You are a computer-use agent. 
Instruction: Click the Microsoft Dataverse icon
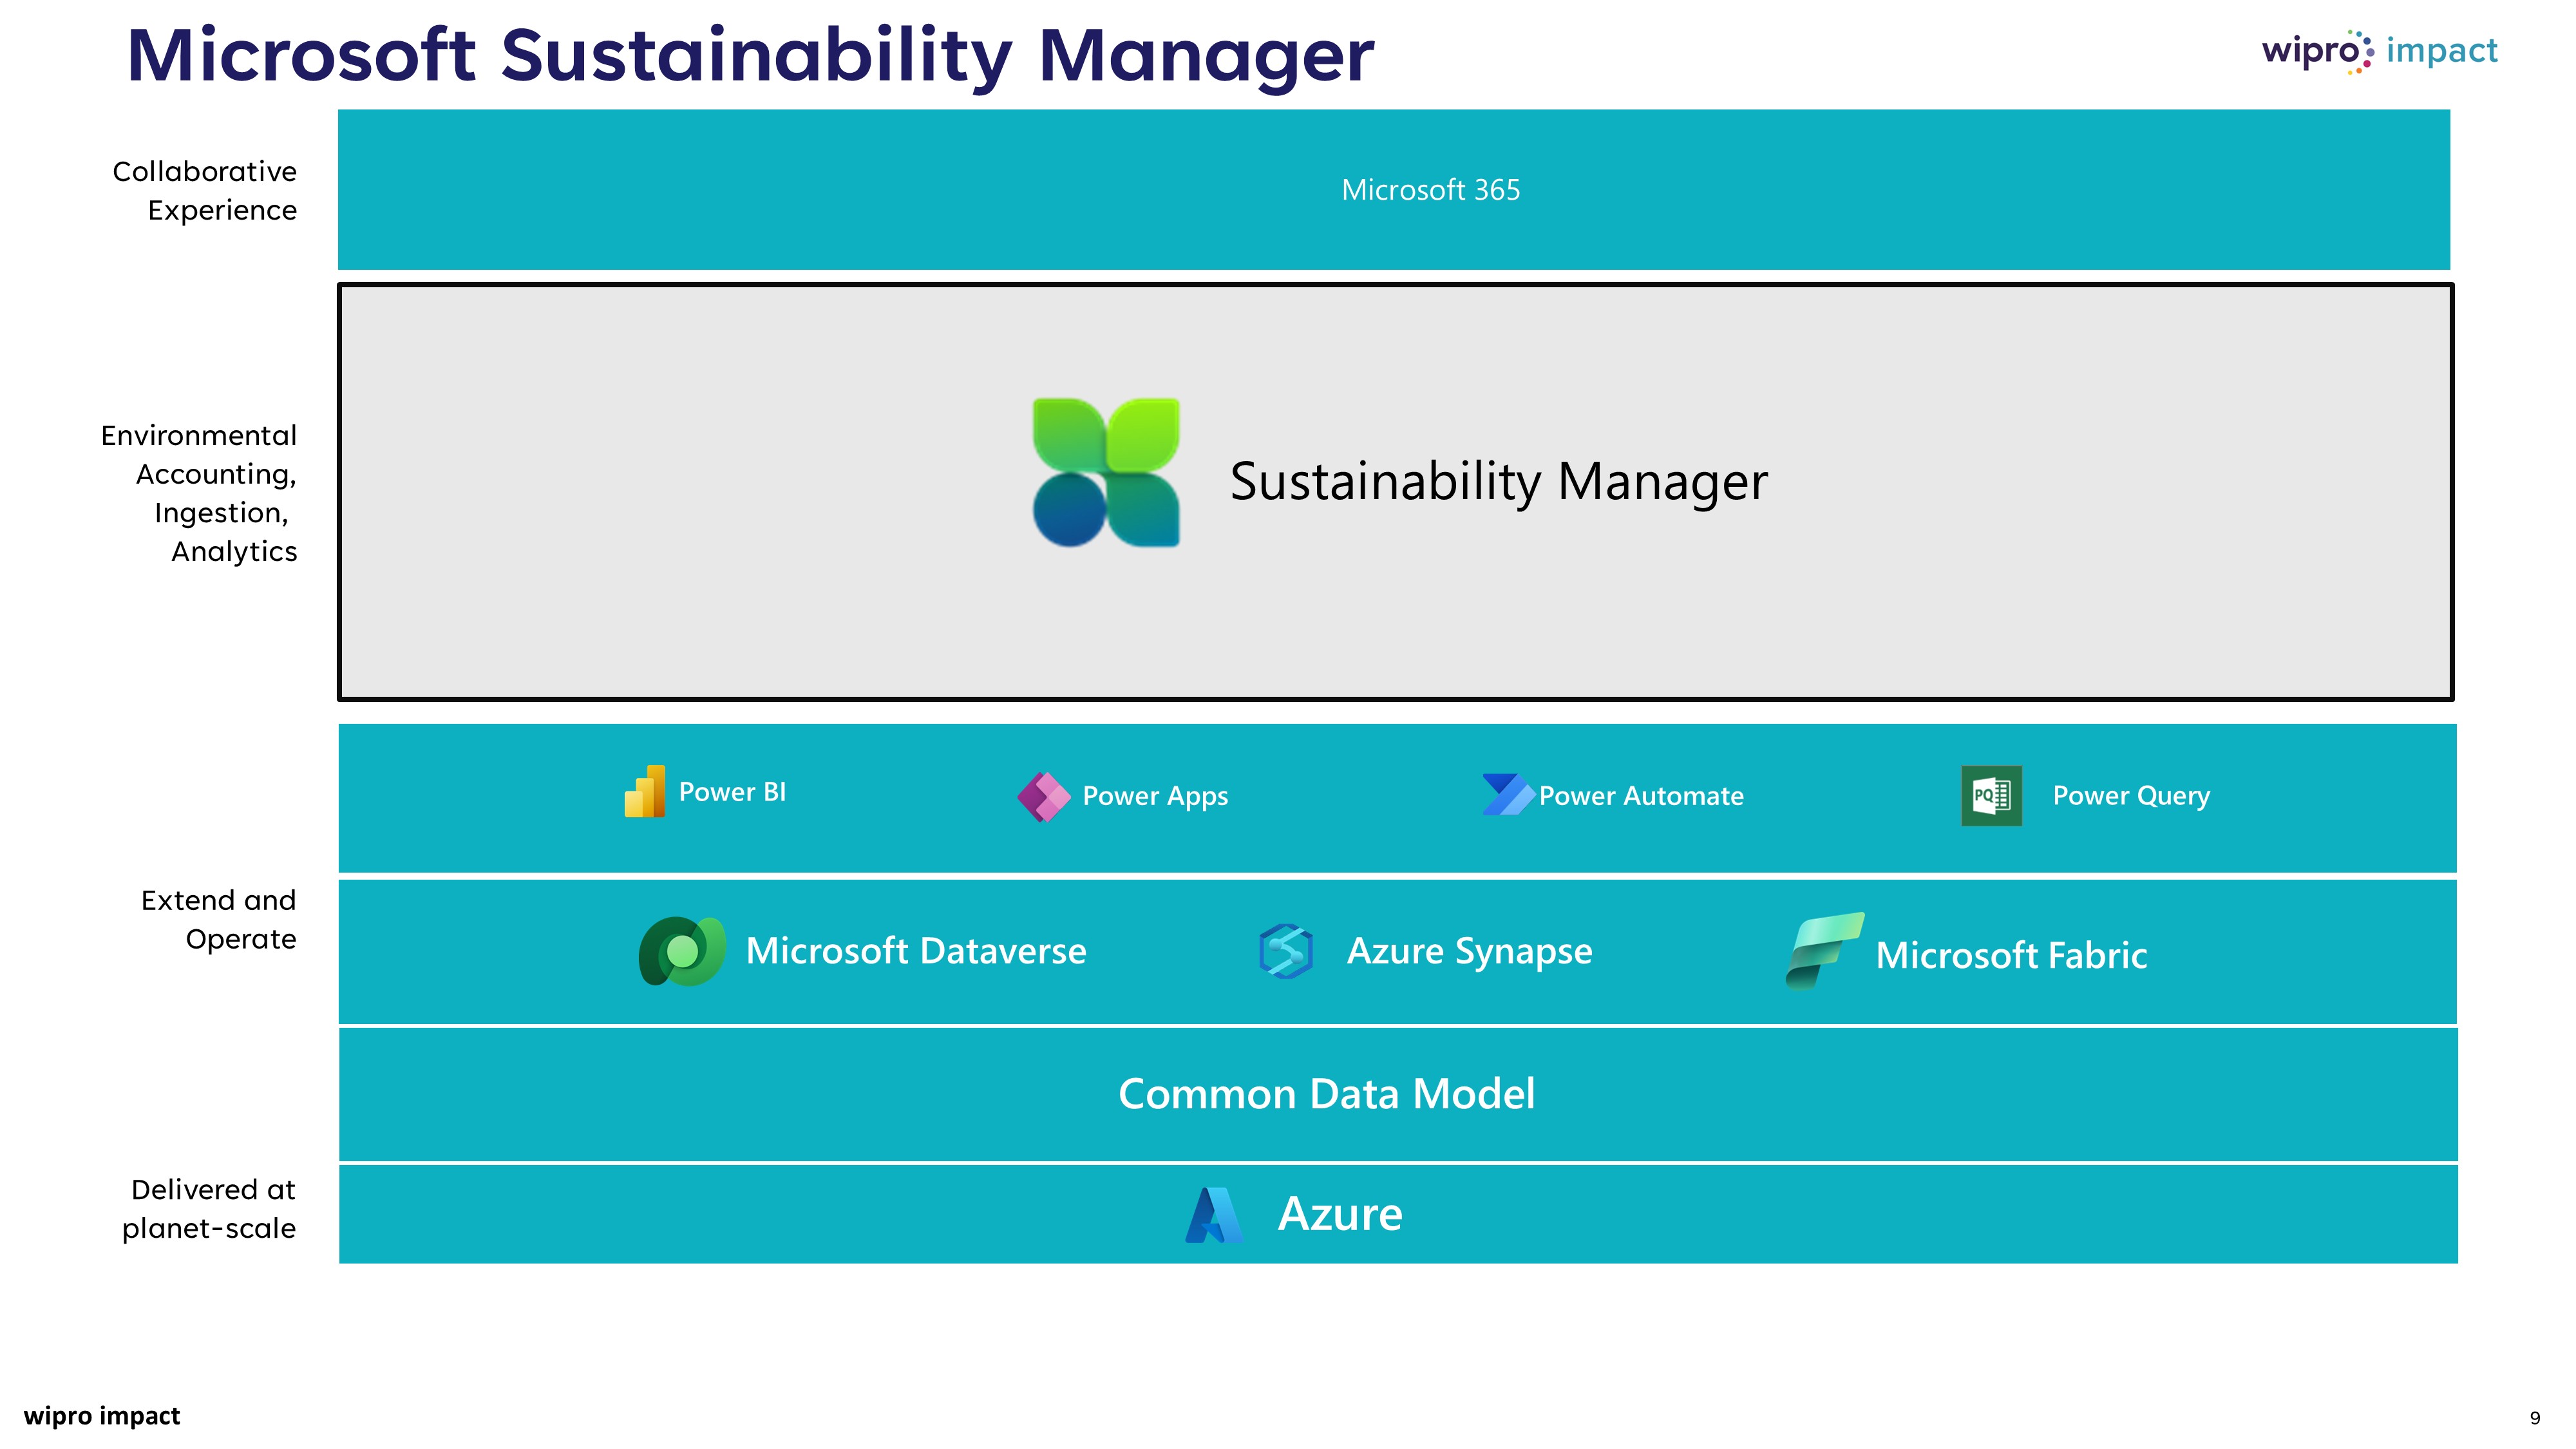tap(683, 951)
